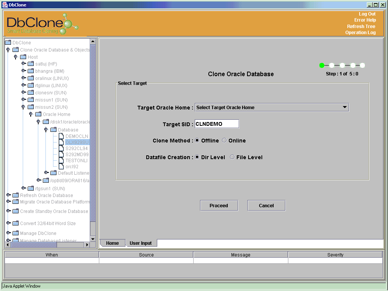Click the Oracle Home folder icon

point(38,114)
